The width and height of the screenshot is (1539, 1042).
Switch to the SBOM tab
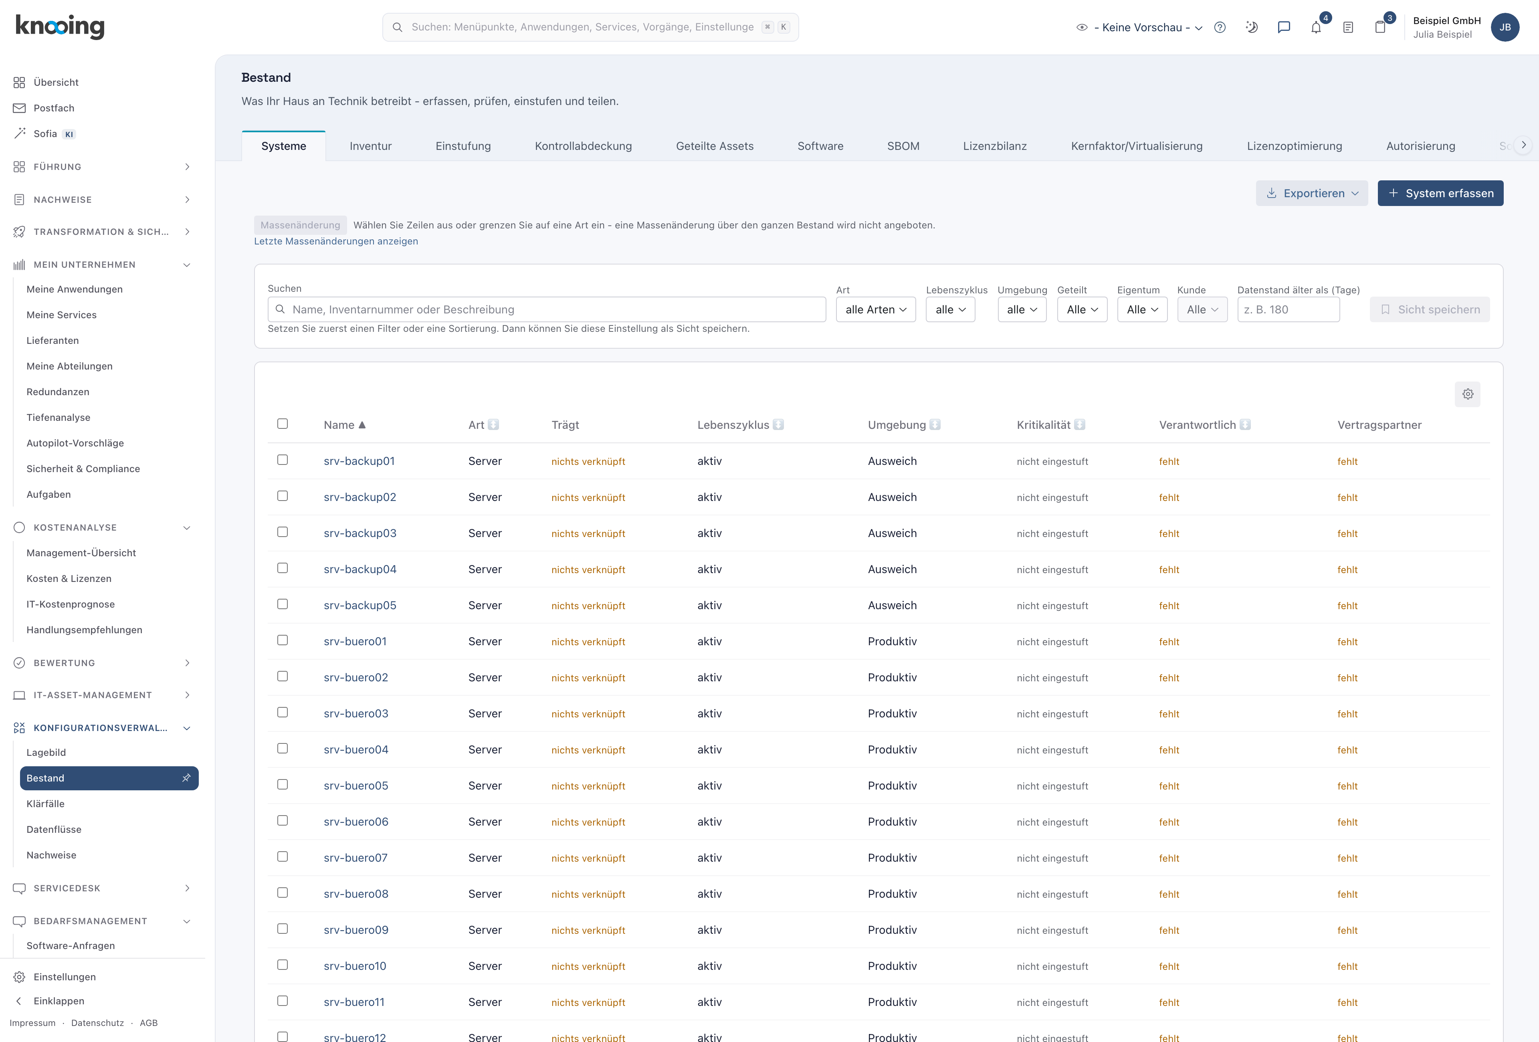pyautogui.click(x=903, y=145)
